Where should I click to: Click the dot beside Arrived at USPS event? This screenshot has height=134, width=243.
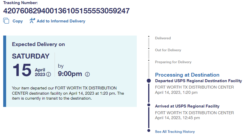click(x=149, y=105)
